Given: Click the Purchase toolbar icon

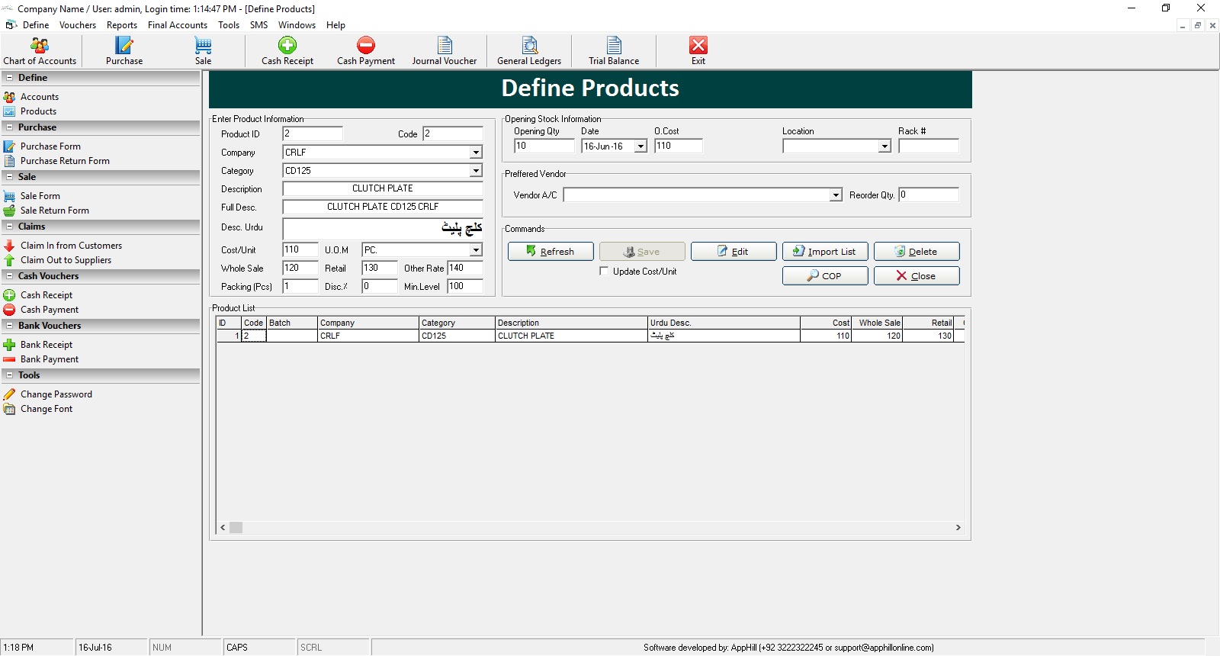Looking at the screenshot, I should (x=124, y=51).
